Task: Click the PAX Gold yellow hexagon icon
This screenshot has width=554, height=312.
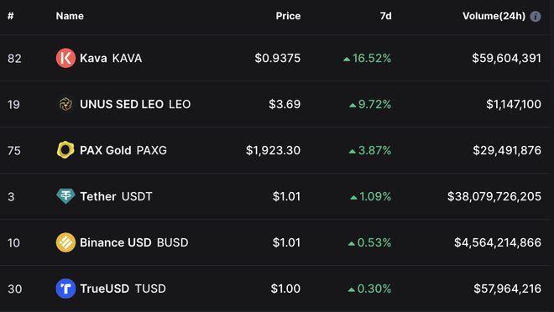Action: (65, 150)
